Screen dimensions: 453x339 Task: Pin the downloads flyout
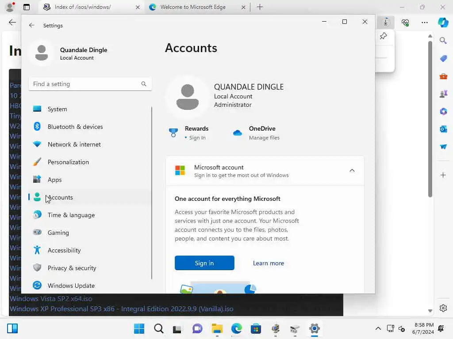pos(384,36)
